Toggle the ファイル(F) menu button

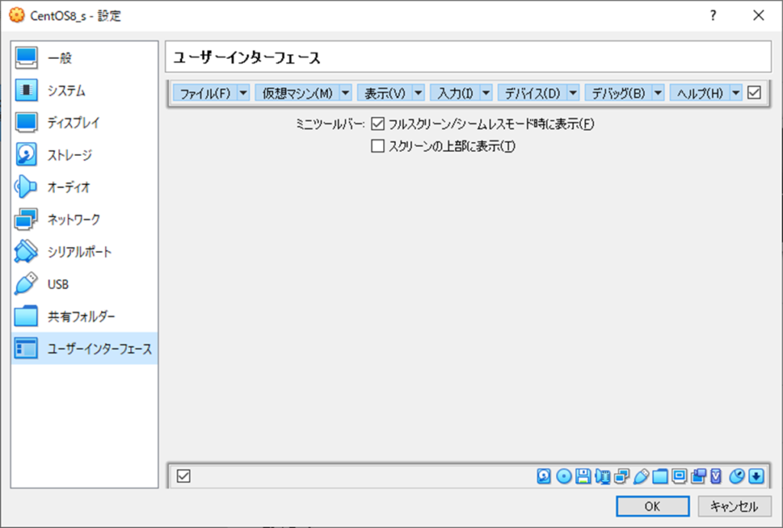[205, 92]
